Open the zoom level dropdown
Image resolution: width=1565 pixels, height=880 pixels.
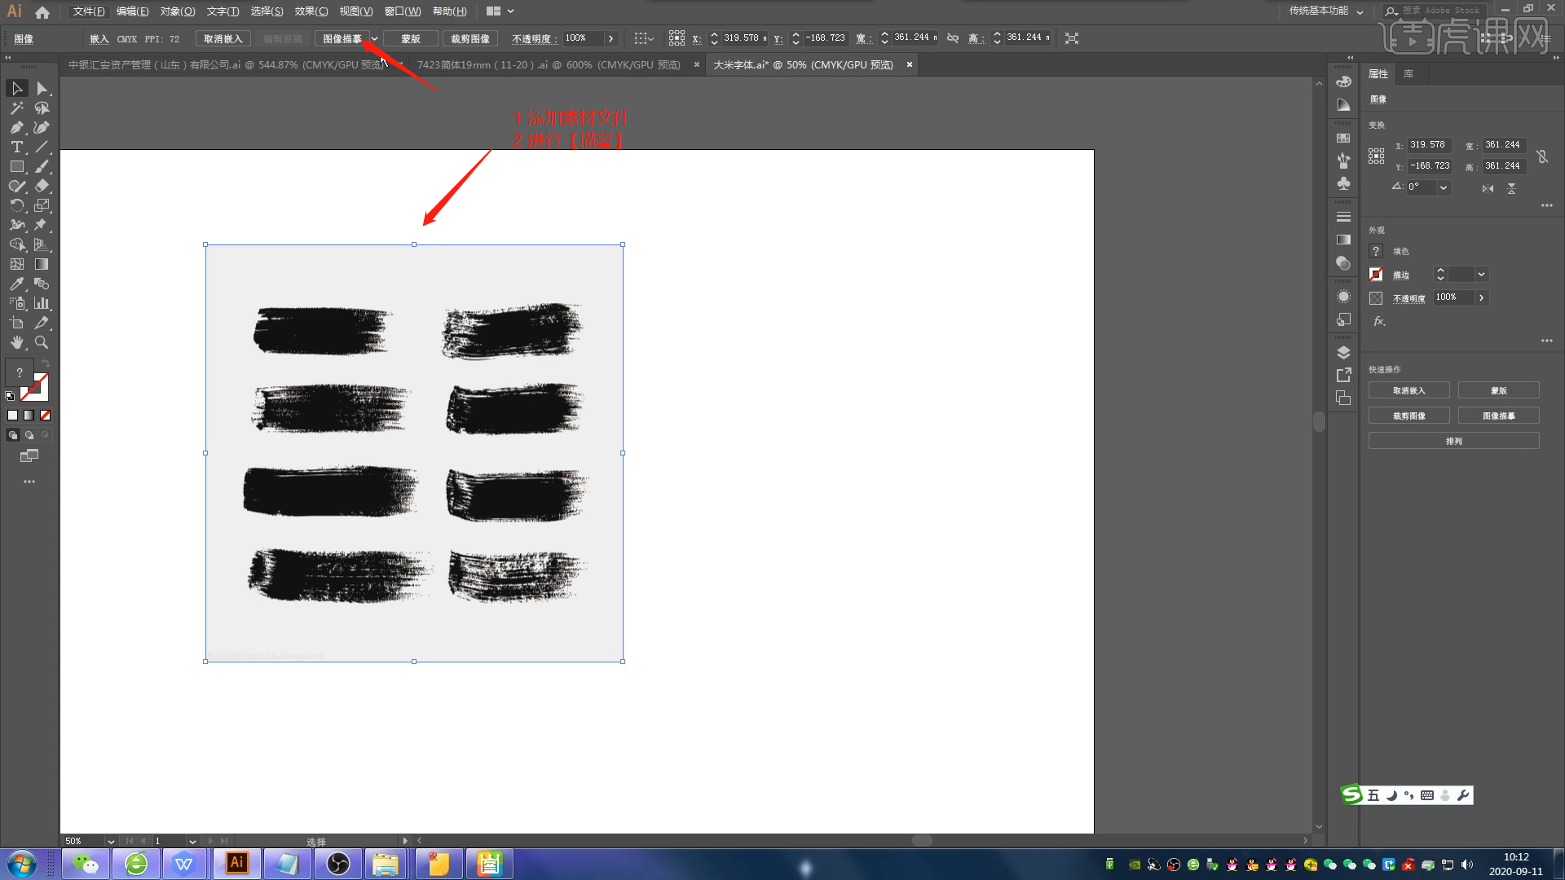click(x=111, y=841)
